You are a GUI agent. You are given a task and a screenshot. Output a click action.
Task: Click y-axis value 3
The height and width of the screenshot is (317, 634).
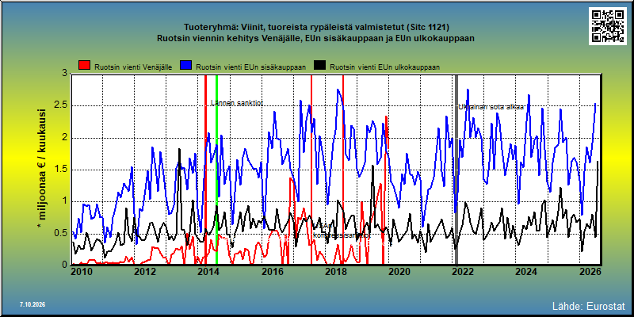tap(65, 73)
